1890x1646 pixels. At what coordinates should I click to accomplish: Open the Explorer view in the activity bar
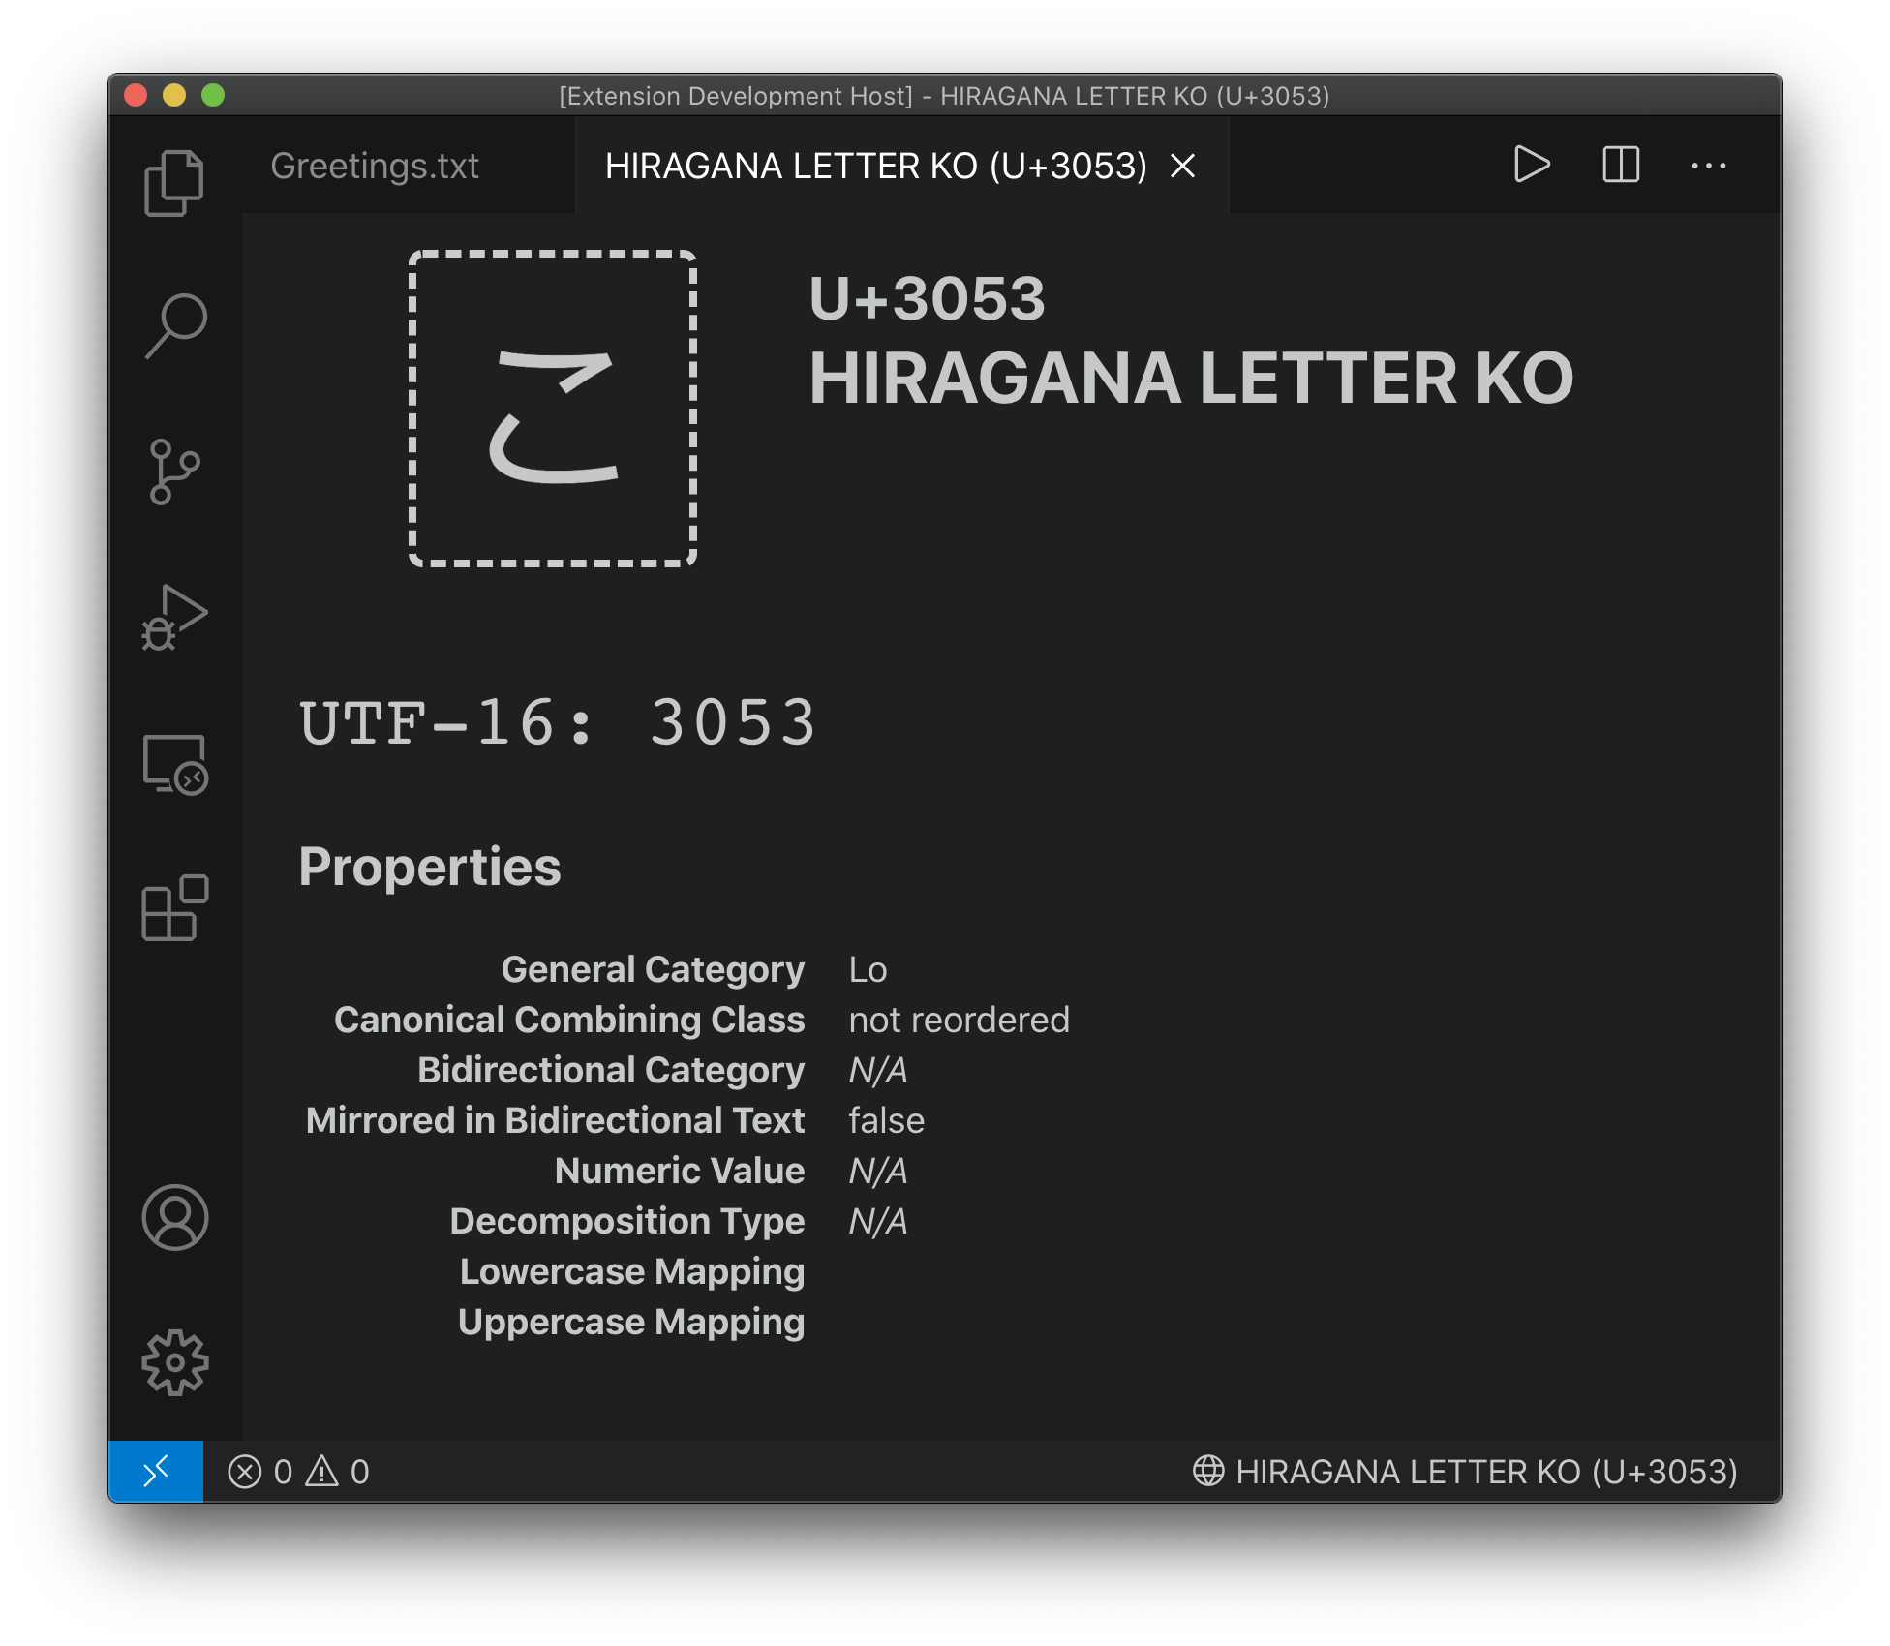coord(174,182)
